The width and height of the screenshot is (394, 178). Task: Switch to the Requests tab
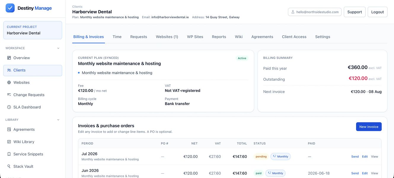(138, 37)
